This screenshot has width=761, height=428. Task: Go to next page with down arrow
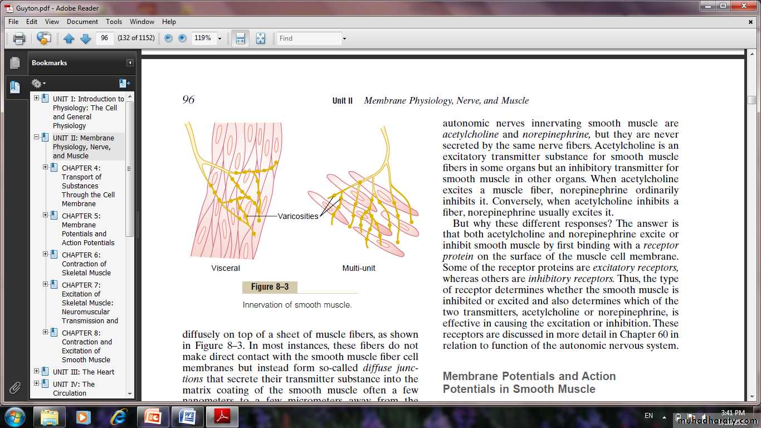coord(85,38)
